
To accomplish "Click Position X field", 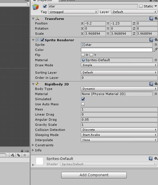I will tap(95, 23).
